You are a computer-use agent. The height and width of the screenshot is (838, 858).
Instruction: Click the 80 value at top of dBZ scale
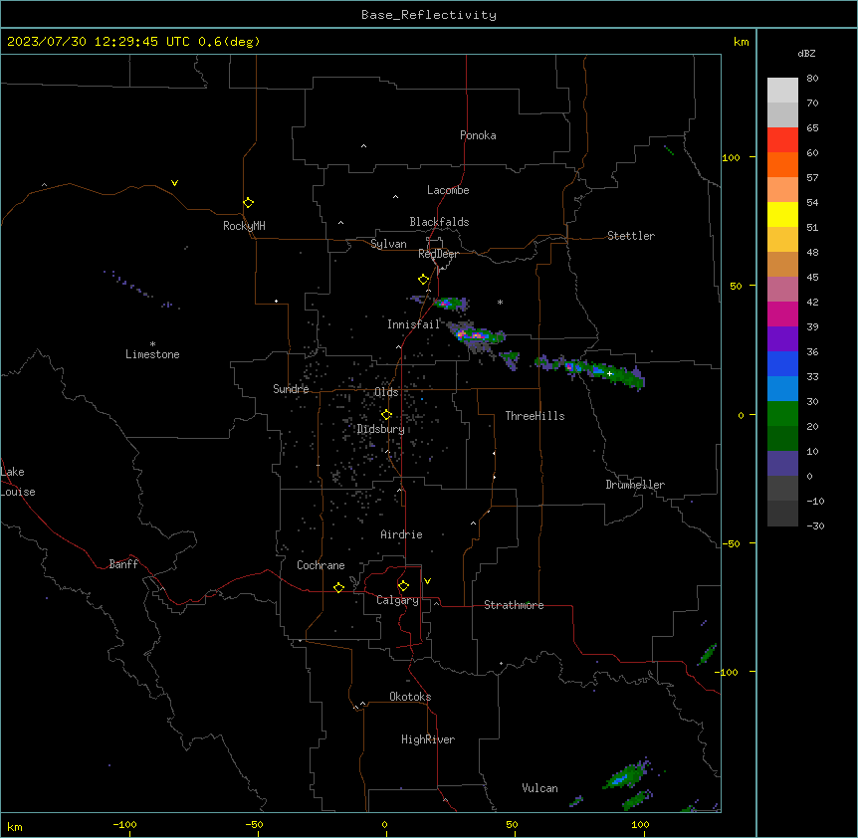coord(812,79)
